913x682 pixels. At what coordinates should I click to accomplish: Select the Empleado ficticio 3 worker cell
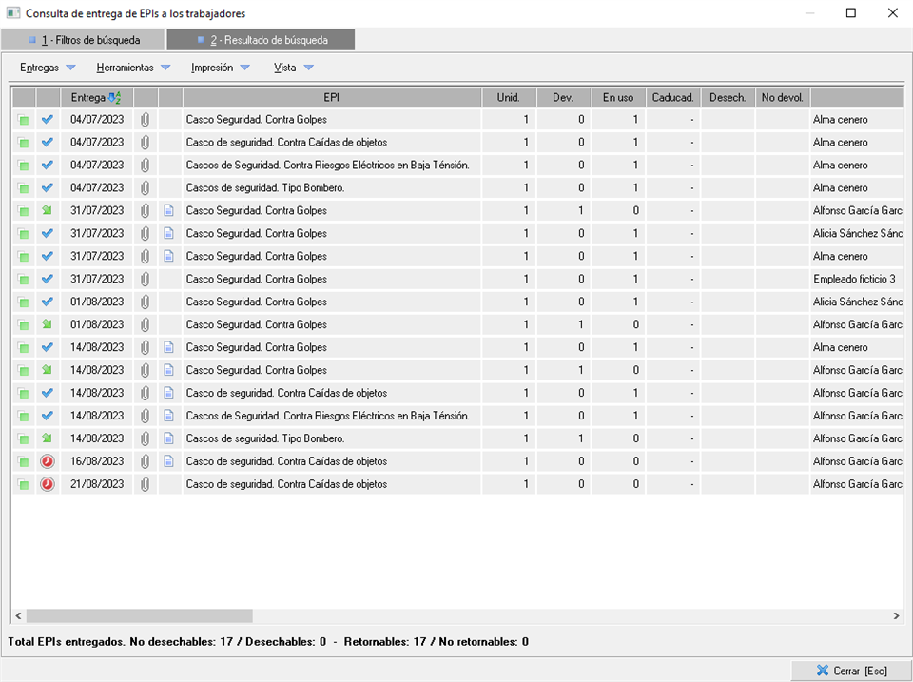point(856,279)
